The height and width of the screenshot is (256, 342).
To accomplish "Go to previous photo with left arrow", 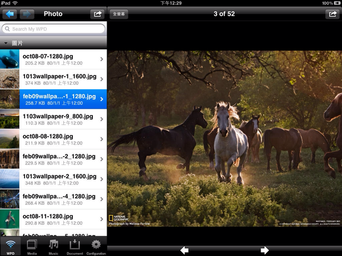I will pos(184,250).
